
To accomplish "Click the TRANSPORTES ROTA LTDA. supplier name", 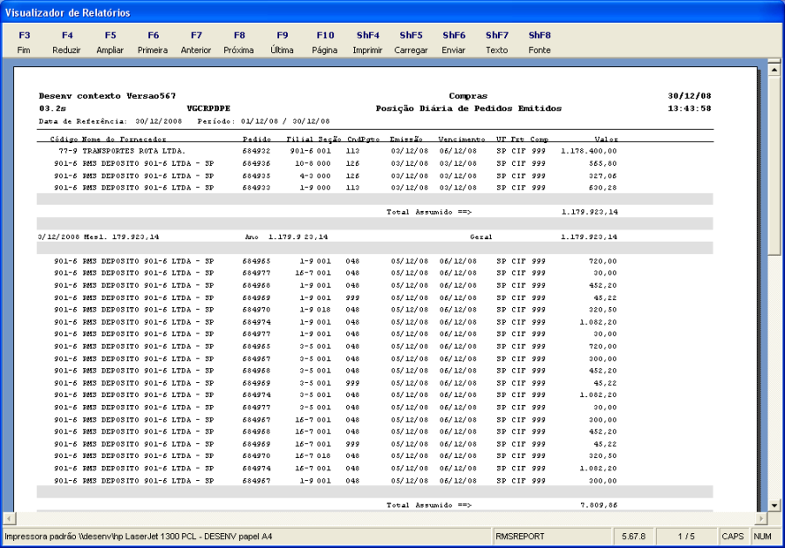I will coord(133,151).
